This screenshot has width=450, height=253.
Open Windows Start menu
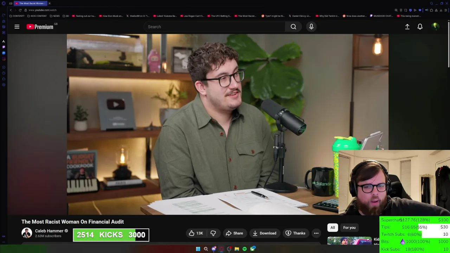[x=198, y=249]
